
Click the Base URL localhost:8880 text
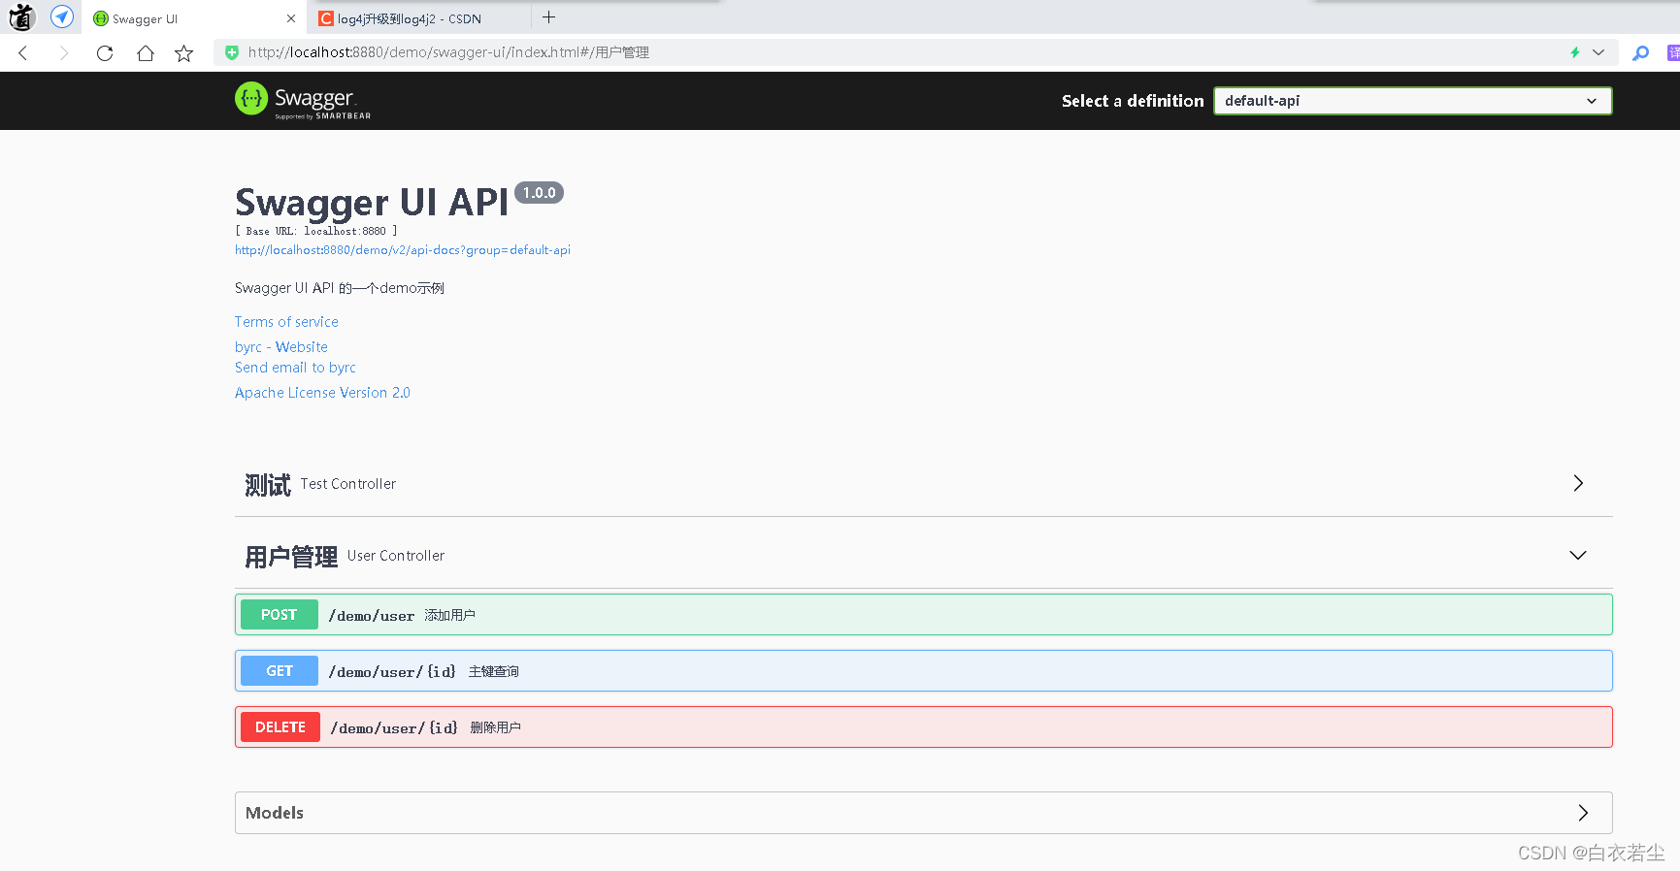tap(316, 231)
